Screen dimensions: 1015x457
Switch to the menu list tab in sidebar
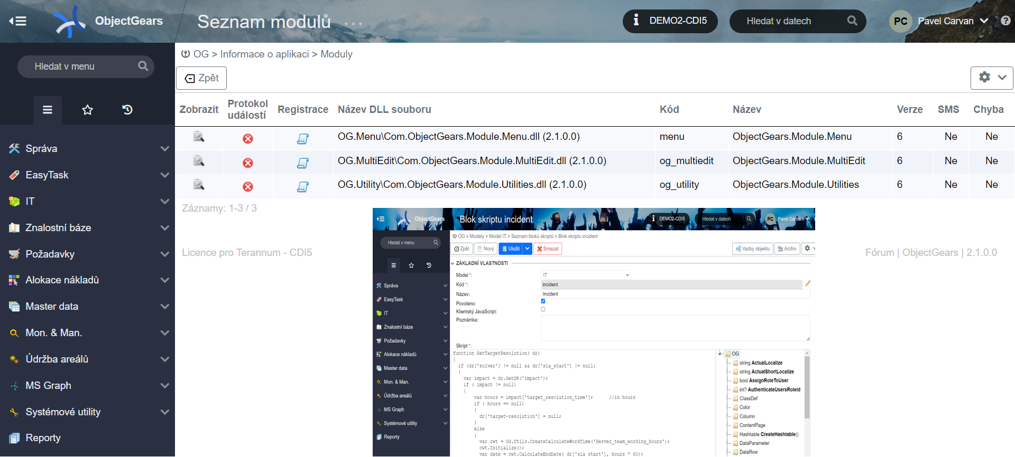48,110
